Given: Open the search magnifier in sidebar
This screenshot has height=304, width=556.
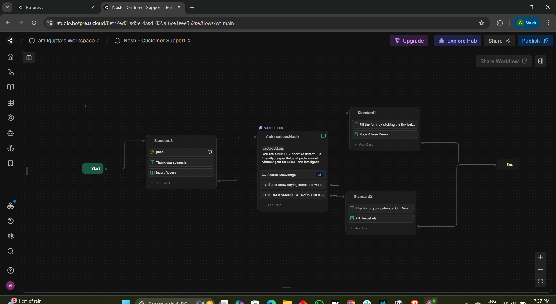Looking at the screenshot, I should 10,251.
